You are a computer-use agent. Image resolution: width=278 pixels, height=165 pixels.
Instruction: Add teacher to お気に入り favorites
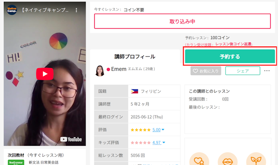[x=205, y=71]
